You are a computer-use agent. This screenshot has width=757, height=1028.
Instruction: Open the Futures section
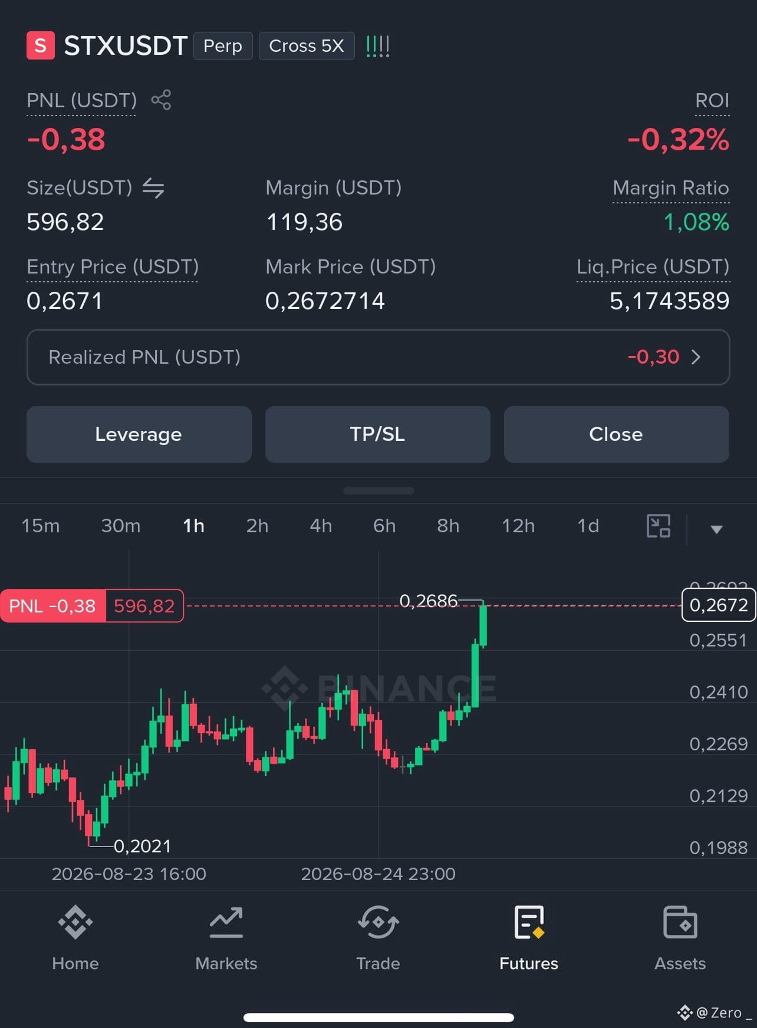coord(529,938)
